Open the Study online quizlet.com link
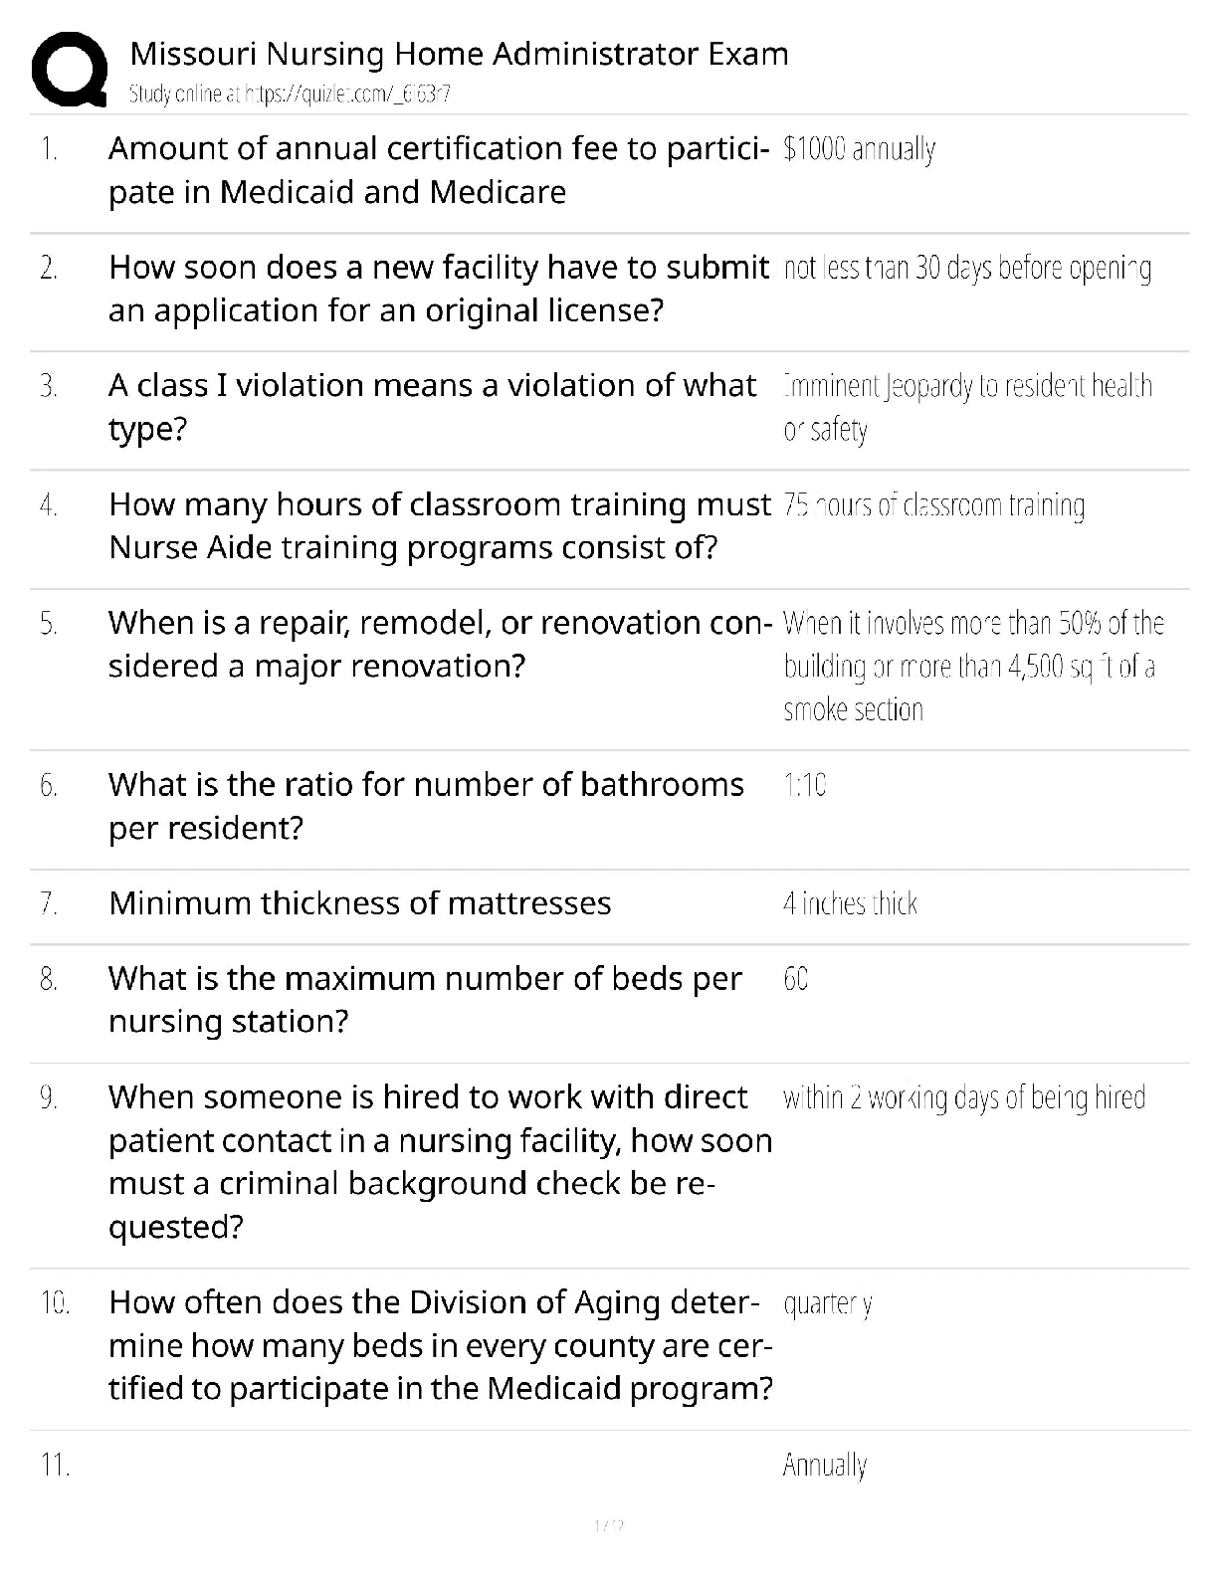Viewport: 1218px width, 1576px height. pos(290,95)
